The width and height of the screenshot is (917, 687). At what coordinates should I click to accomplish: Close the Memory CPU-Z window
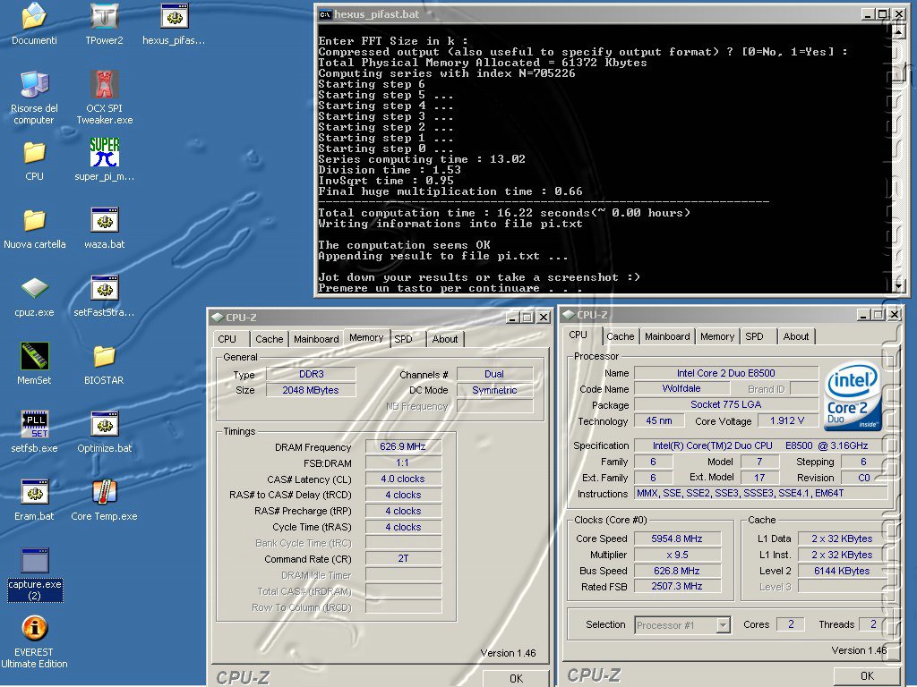click(x=544, y=318)
